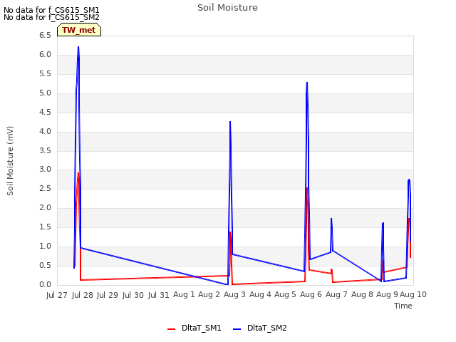The height and width of the screenshot is (342, 456).
Task: Click the red DltaT_SM1 legend swatch
Action: [x=171, y=329]
